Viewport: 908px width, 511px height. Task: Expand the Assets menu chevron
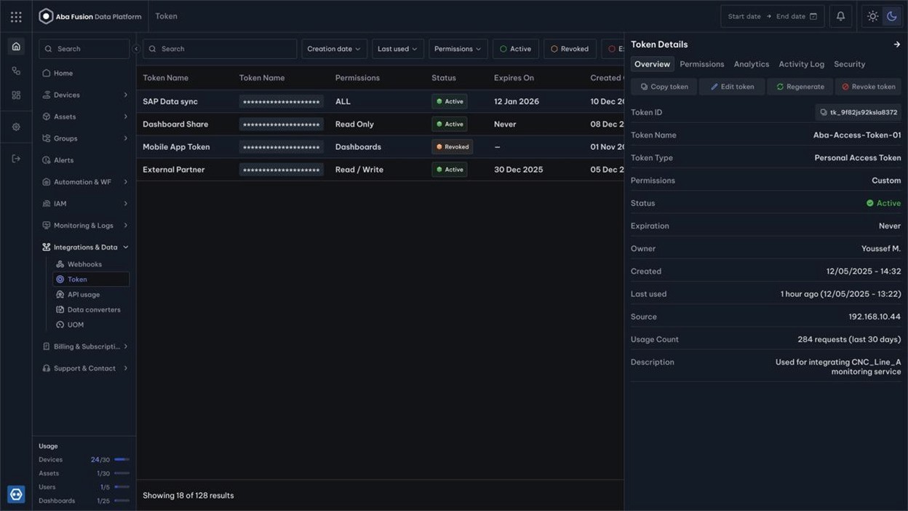125,116
